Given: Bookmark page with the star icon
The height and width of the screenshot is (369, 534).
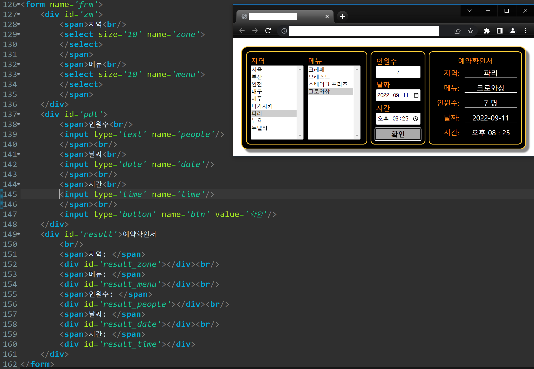Looking at the screenshot, I should 471,31.
